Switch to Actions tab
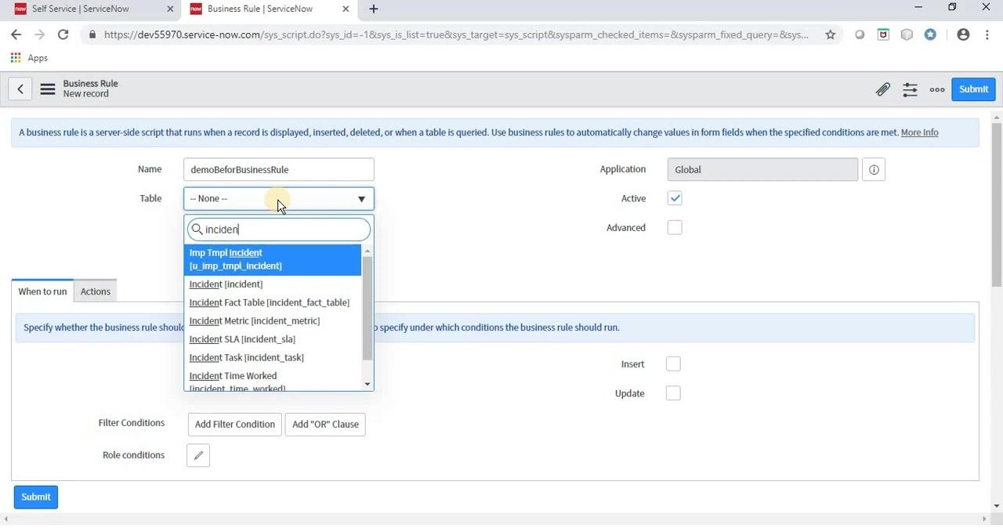 click(96, 291)
